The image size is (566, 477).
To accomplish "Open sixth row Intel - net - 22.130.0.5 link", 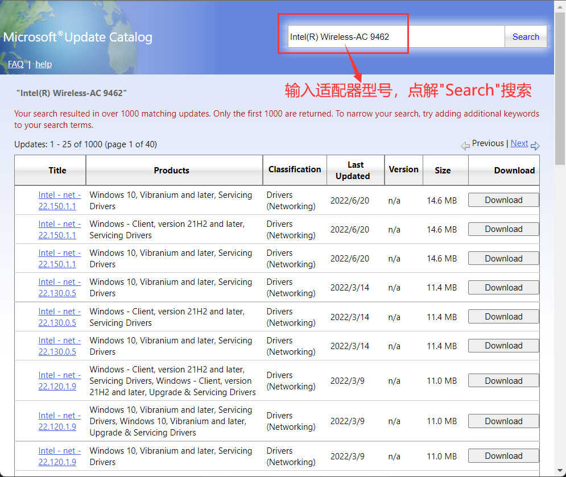I will (60, 346).
